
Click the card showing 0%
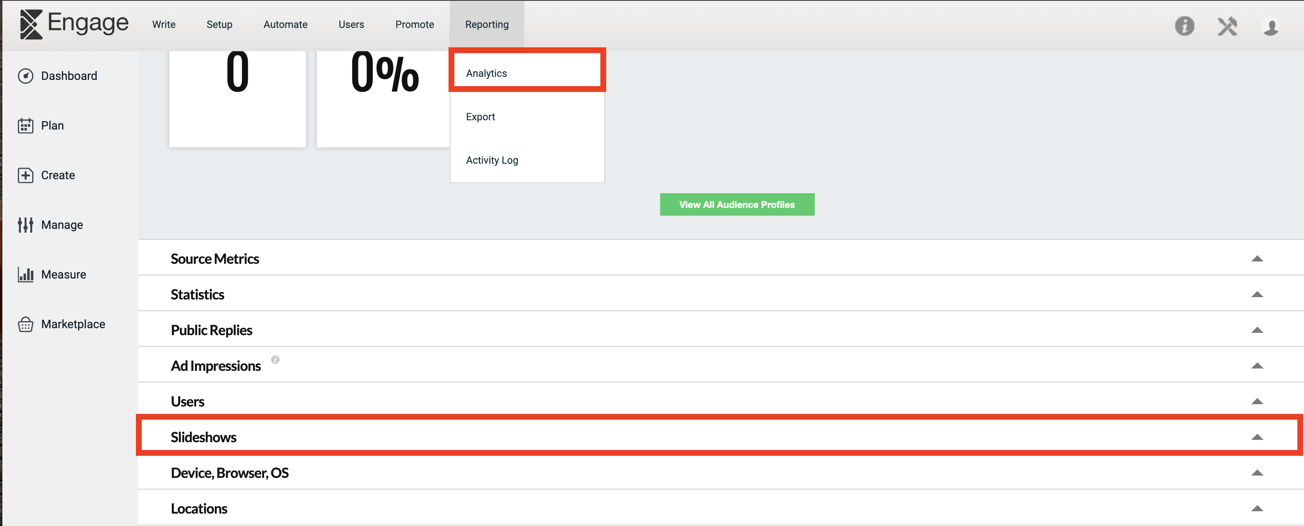click(x=383, y=99)
